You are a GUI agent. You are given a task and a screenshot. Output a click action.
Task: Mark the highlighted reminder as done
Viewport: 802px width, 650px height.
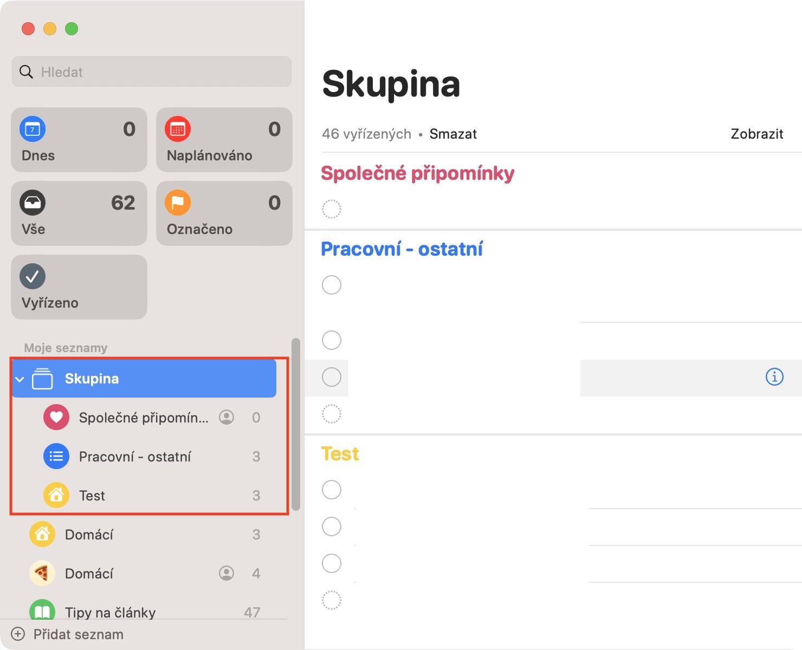pos(332,377)
